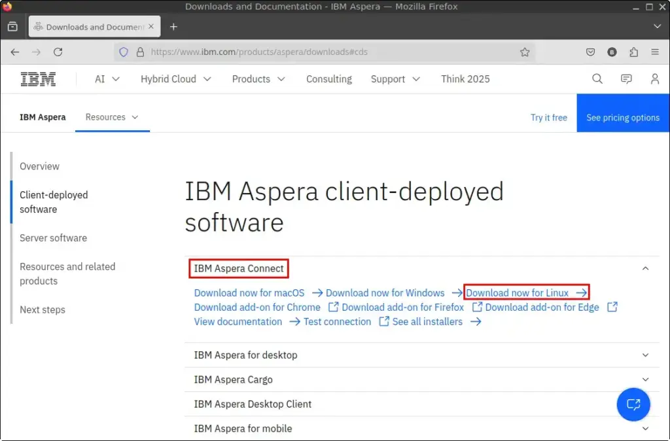Viewport: 670px width, 441px height.
Task: Expand the IBM Aspera Desktop Client section
Action: (422, 404)
